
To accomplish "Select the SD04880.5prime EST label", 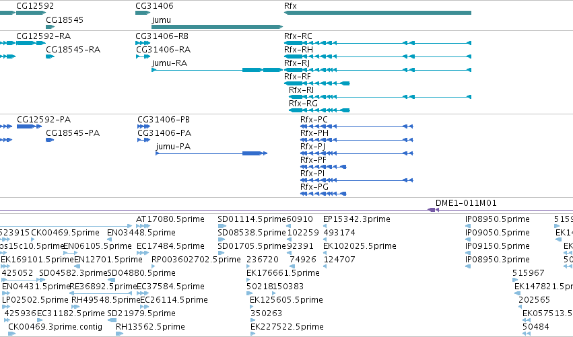I will (x=141, y=274).
